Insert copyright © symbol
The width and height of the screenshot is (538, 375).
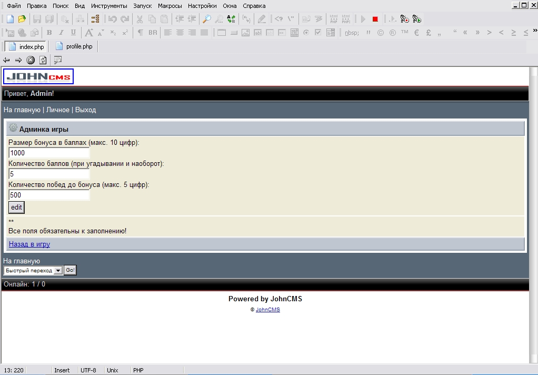tap(381, 33)
